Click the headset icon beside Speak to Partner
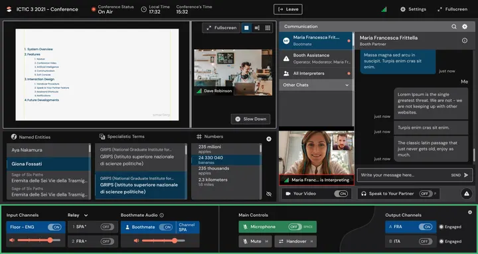 point(363,194)
